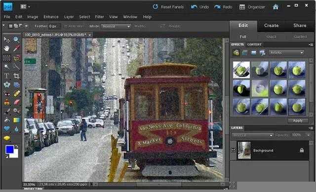
Task: Open the Layer menu
Action: tap(69, 17)
